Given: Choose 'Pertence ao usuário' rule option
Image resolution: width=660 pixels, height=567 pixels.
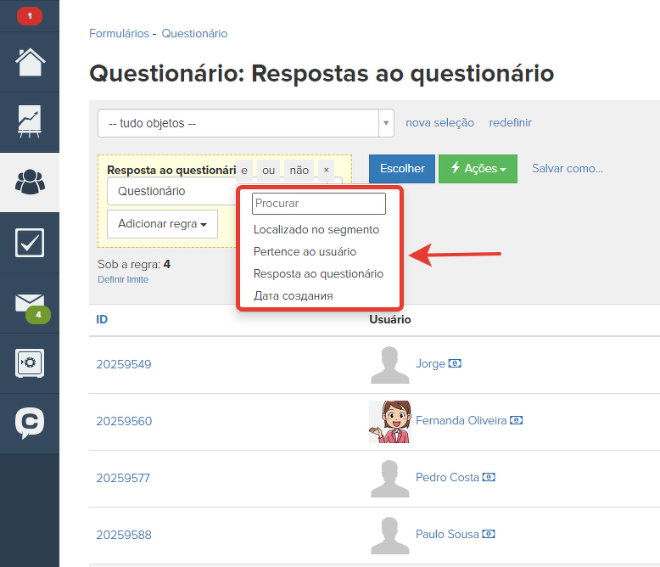Looking at the screenshot, I should point(305,251).
